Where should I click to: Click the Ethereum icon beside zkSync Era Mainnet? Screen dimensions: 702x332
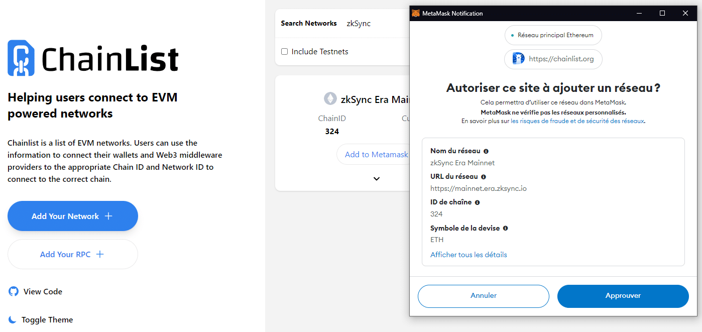(x=330, y=98)
